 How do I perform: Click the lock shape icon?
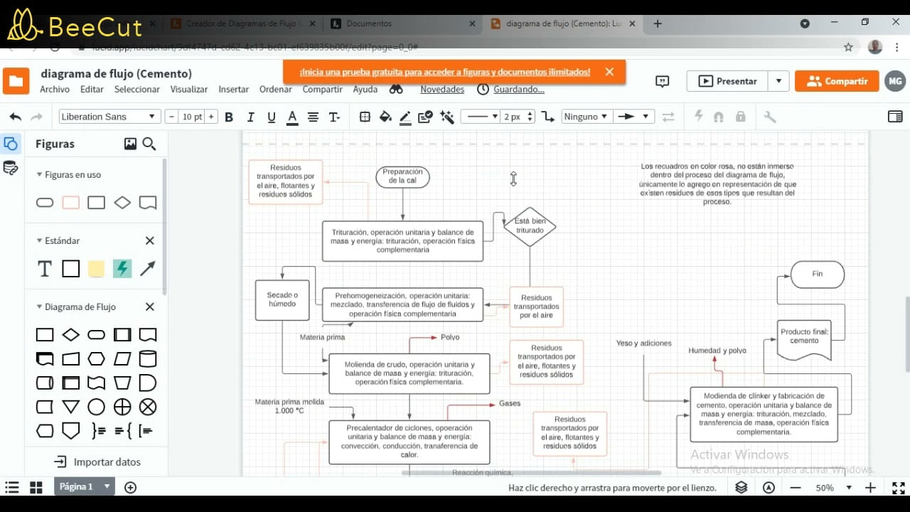[740, 117]
